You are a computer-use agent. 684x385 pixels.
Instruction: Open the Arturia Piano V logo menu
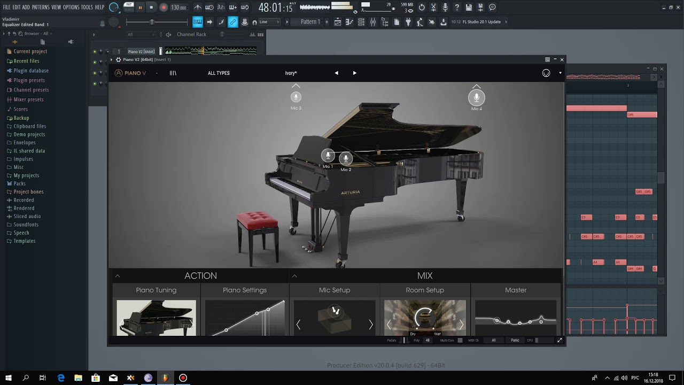click(x=130, y=73)
